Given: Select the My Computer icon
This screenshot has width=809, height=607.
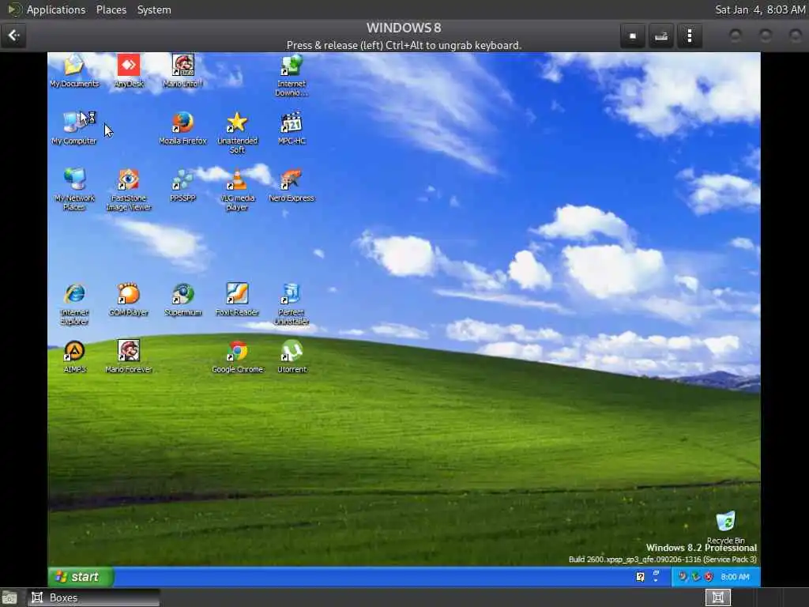Looking at the screenshot, I should (74, 128).
